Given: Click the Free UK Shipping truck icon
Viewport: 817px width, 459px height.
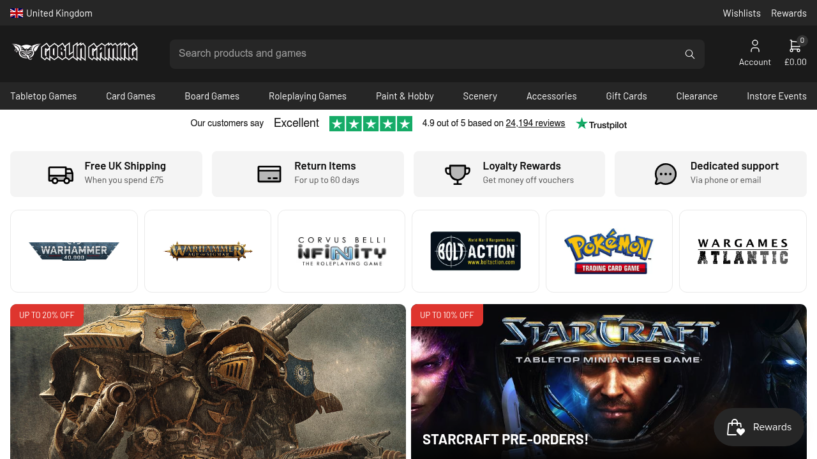Looking at the screenshot, I should point(61,174).
